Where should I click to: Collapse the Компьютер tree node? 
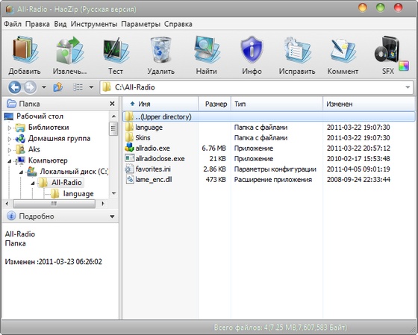click(x=9, y=160)
